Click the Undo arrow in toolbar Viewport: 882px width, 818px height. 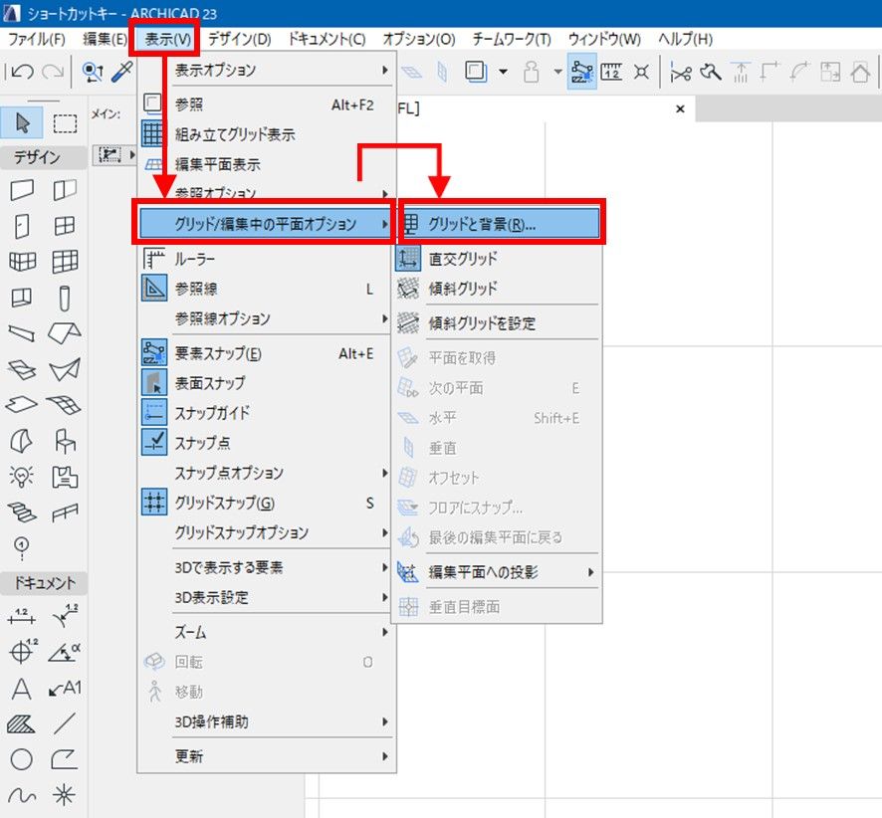click(22, 72)
